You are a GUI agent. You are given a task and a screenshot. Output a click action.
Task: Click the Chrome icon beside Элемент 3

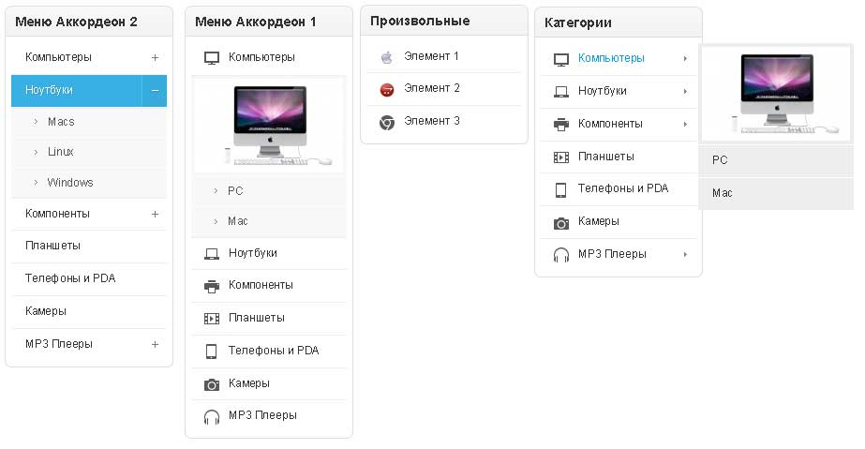coord(386,122)
